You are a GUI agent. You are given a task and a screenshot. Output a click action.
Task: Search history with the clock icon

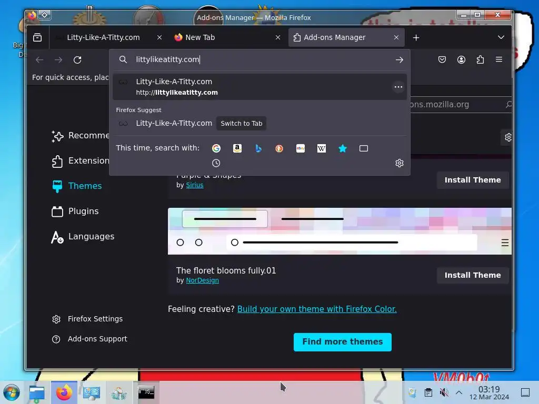point(216,163)
